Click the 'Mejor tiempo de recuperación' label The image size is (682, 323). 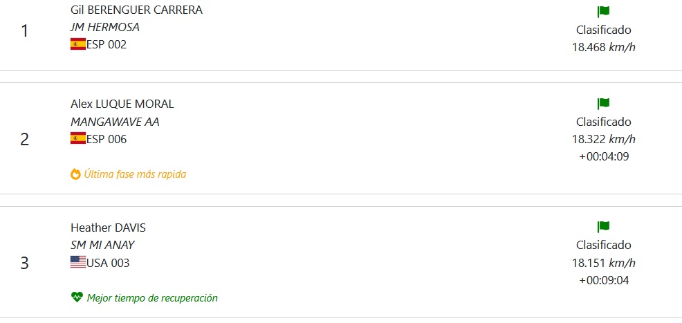tap(152, 298)
